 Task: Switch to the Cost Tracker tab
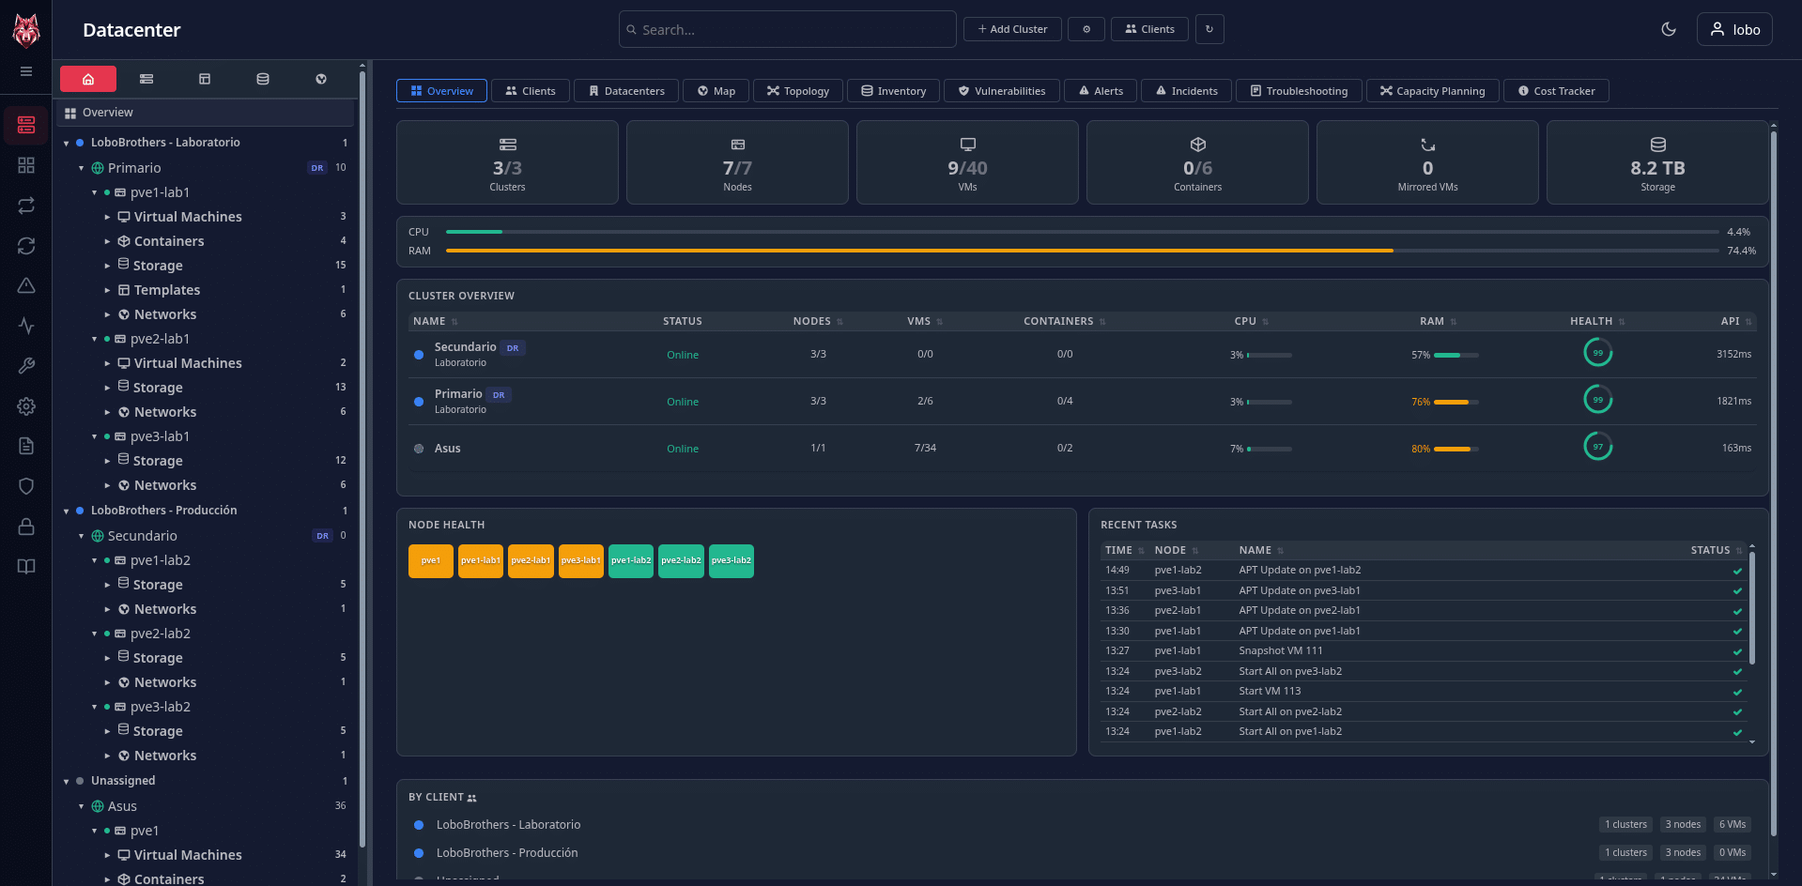pyautogui.click(x=1556, y=91)
